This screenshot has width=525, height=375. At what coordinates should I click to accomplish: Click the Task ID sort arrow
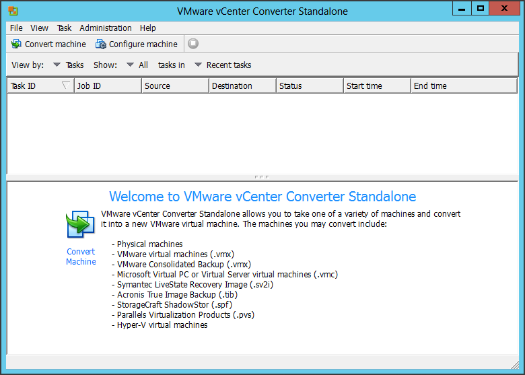coord(66,85)
